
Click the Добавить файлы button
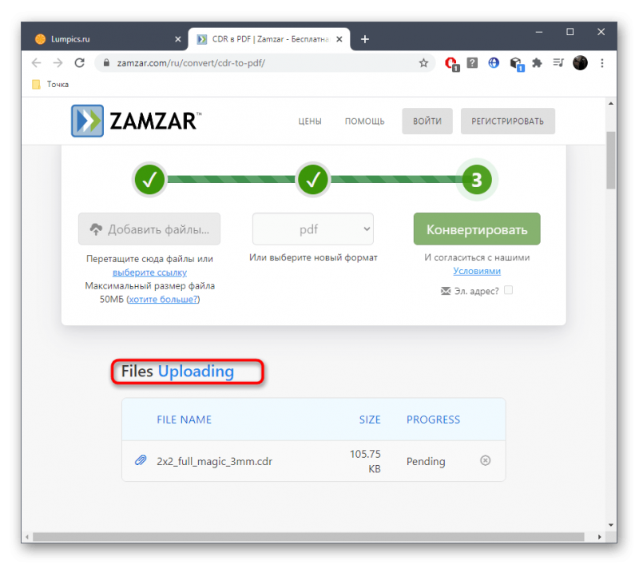(x=149, y=229)
